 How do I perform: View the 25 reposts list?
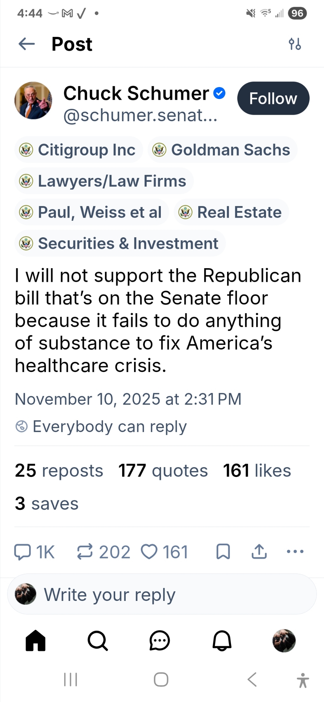(59, 471)
